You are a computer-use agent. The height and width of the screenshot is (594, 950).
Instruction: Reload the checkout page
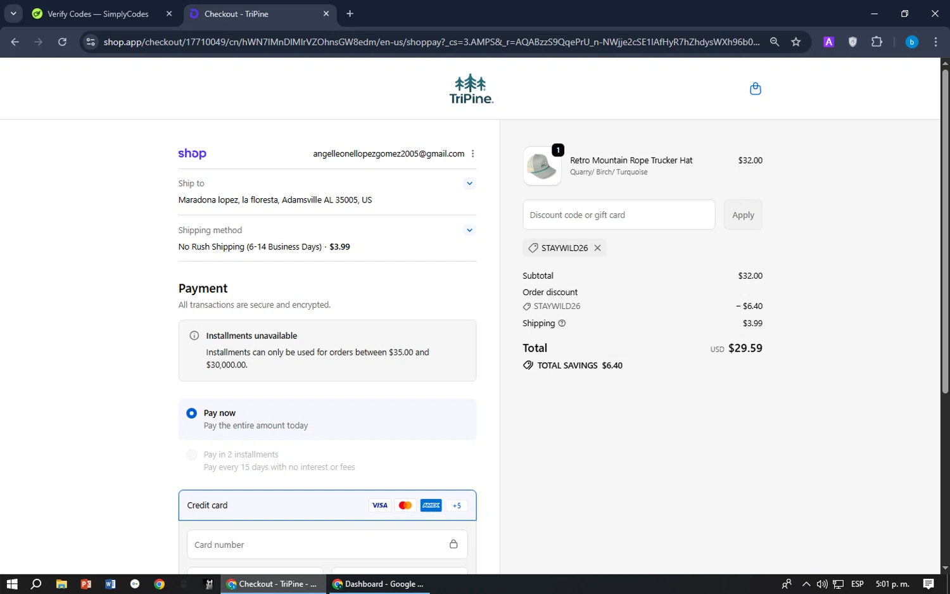(62, 42)
